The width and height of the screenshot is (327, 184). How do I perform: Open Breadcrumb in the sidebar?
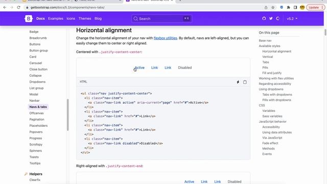coord(38,38)
